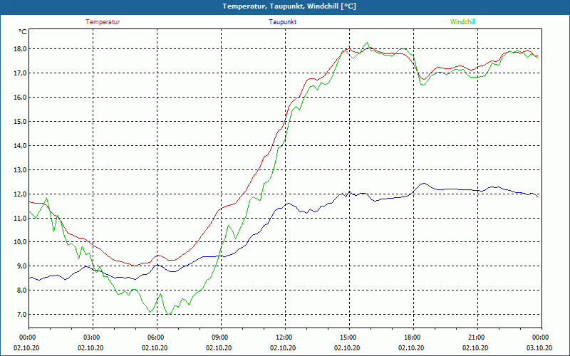Select the 13,0 y-axis value

click(x=21, y=169)
